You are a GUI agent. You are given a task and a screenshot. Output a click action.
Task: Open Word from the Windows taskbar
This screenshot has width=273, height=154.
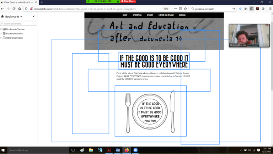[118, 150]
